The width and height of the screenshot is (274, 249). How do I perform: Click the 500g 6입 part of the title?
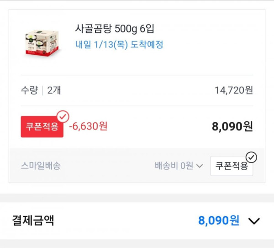pyautogui.click(x=134, y=29)
